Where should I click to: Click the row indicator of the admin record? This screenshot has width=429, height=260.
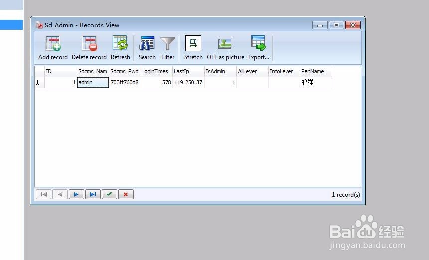(x=39, y=82)
